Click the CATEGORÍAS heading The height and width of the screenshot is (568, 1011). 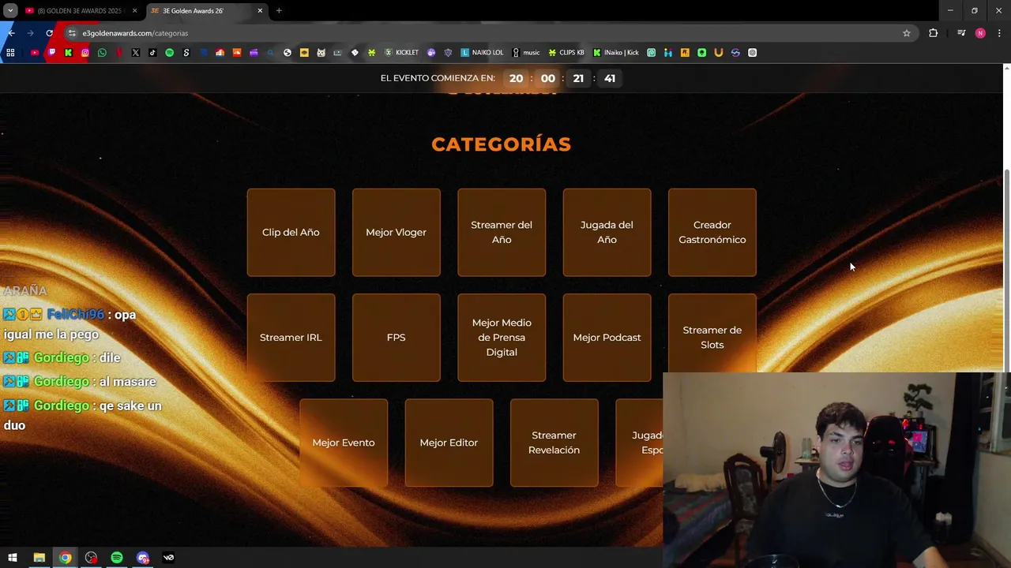point(501,144)
